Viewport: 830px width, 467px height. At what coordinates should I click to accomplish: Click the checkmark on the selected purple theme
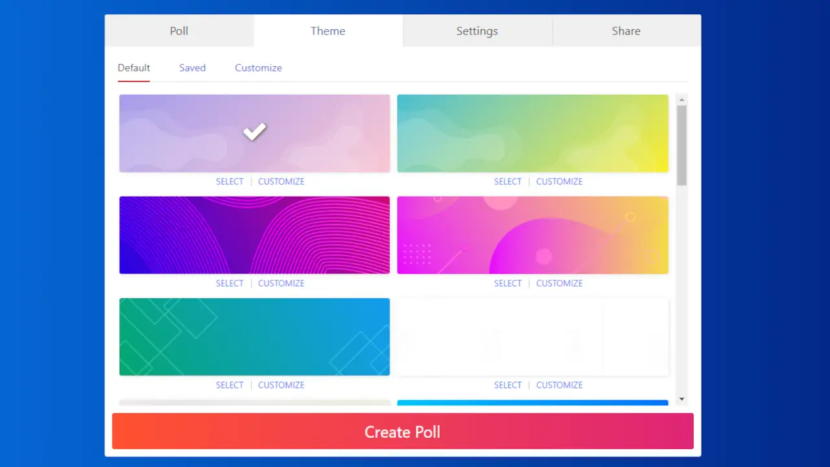point(254,132)
